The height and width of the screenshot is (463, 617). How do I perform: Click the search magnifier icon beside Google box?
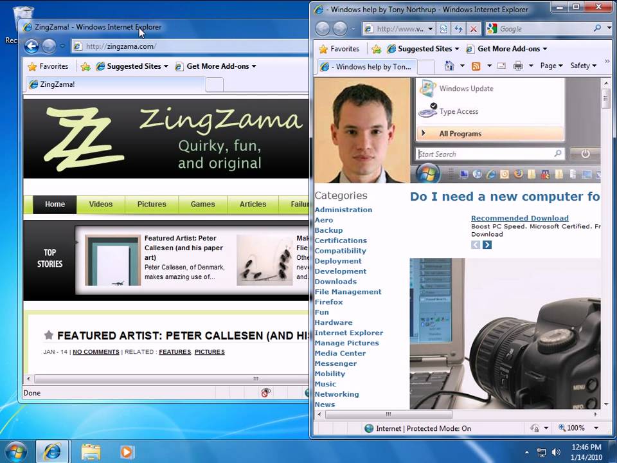[597, 28]
